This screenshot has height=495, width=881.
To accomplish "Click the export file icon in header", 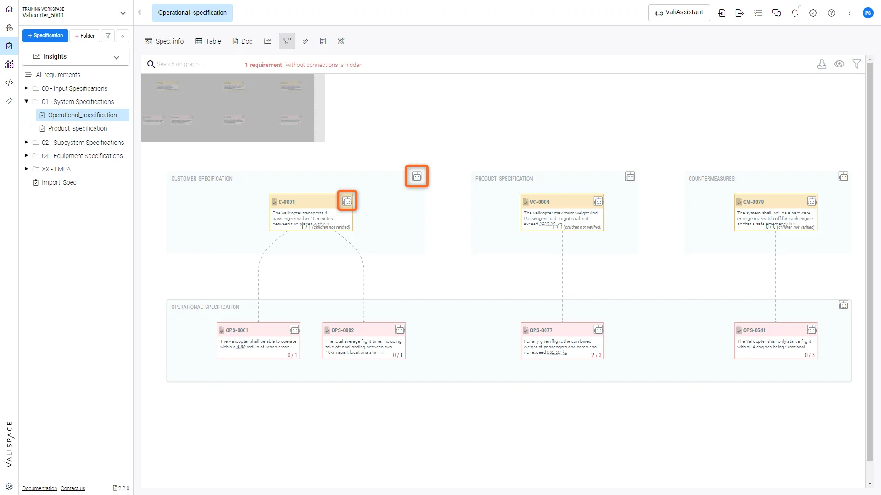I will coord(739,13).
